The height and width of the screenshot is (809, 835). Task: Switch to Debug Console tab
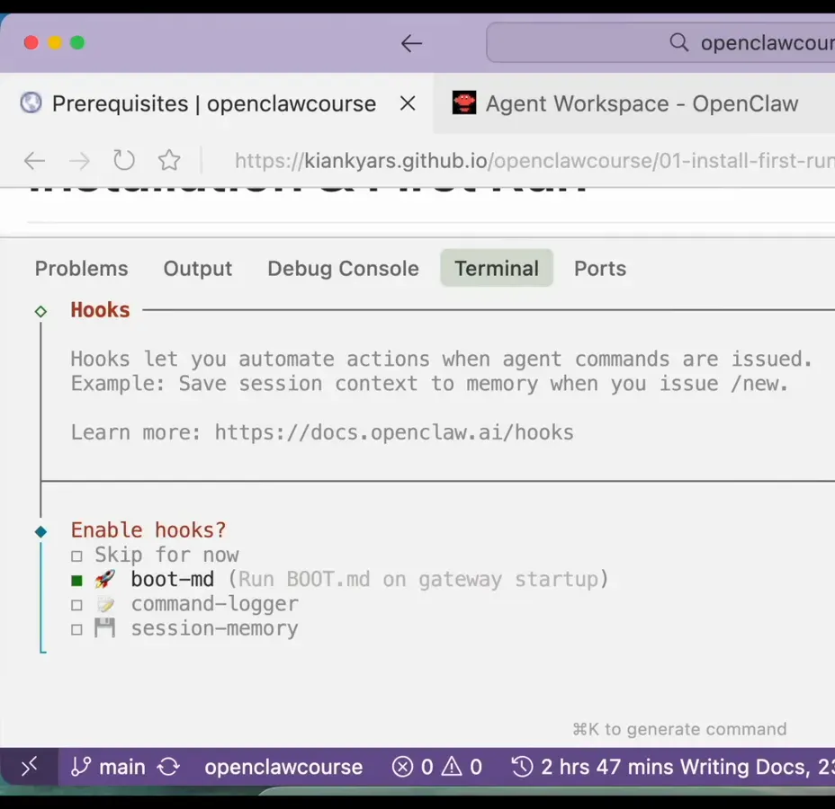(343, 269)
